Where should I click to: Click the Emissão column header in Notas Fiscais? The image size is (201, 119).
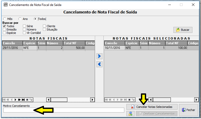pos(12,43)
